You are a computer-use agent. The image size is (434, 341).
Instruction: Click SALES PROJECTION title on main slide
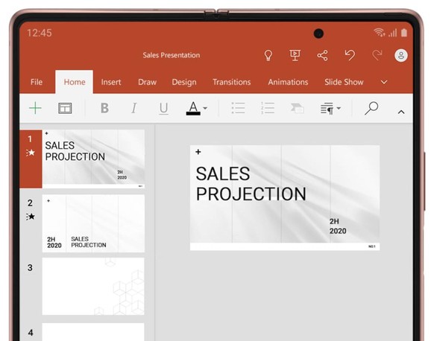251,184
